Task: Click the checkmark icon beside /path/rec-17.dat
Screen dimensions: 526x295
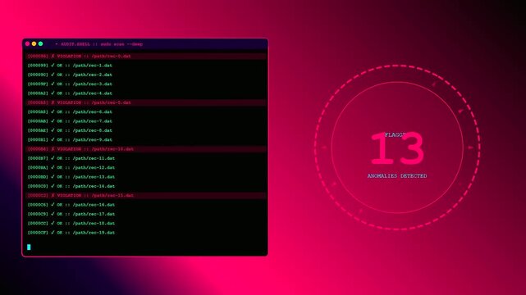Action: pyautogui.click(x=53, y=214)
